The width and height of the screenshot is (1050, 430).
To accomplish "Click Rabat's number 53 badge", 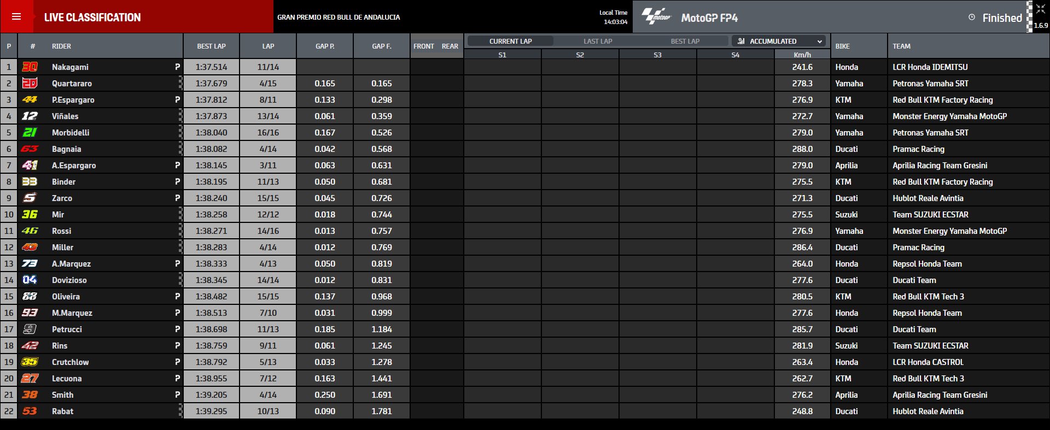I will coord(30,411).
